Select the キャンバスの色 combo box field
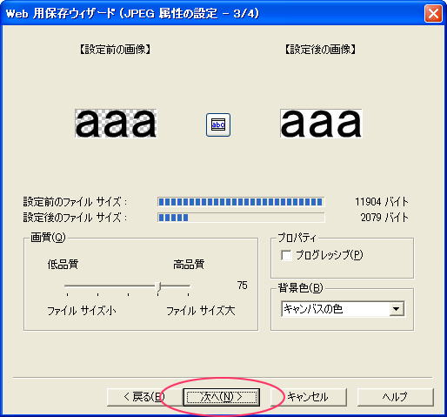Screen dimensions: 447x417 (343, 309)
